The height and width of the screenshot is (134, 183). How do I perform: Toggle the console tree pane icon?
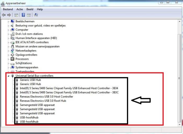click(16, 15)
